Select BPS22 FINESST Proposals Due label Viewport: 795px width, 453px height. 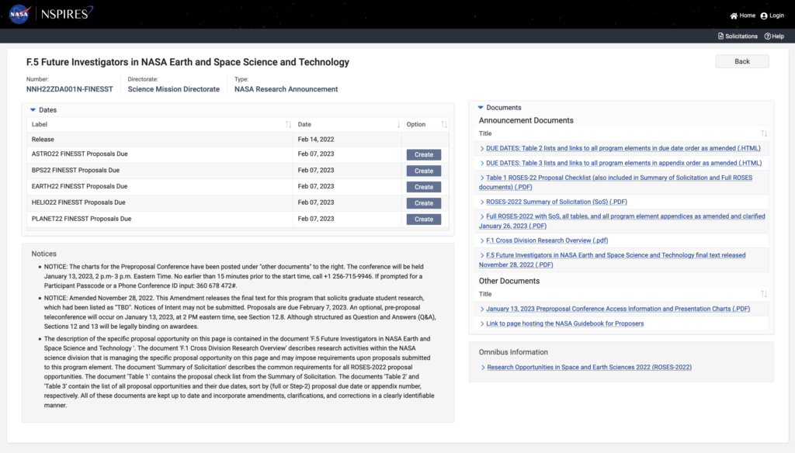coord(75,170)
